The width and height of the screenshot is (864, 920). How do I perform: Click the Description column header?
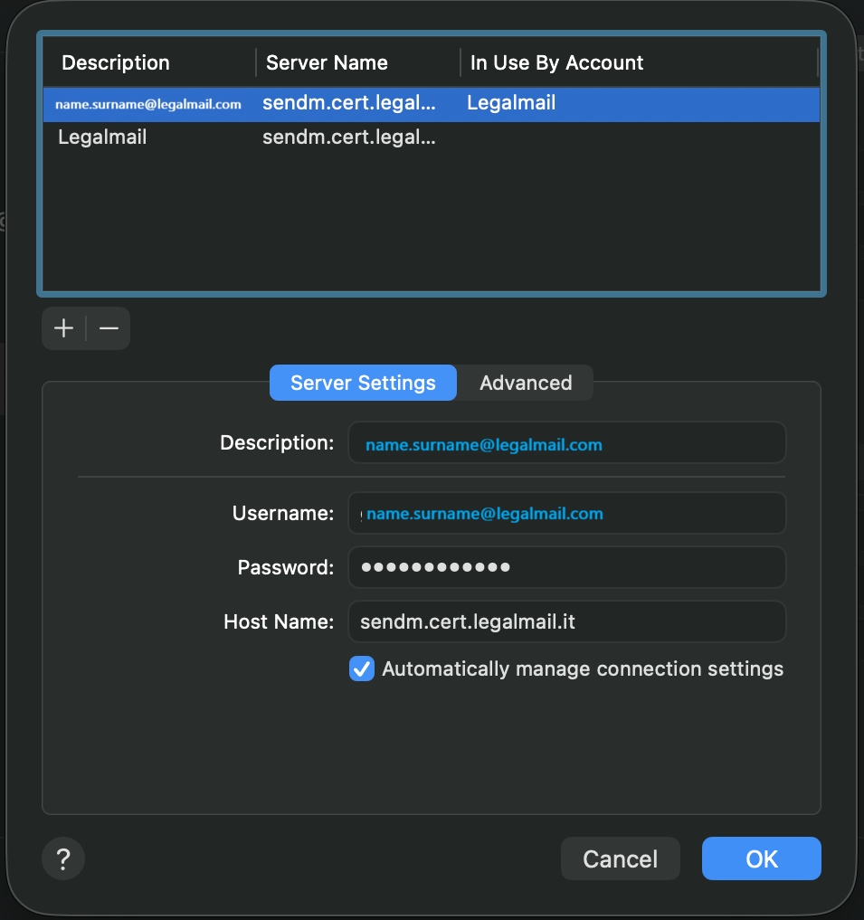point(116,62)
